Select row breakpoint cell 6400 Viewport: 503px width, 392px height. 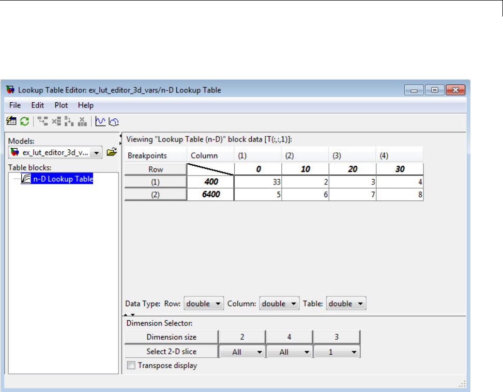point(211,194)
